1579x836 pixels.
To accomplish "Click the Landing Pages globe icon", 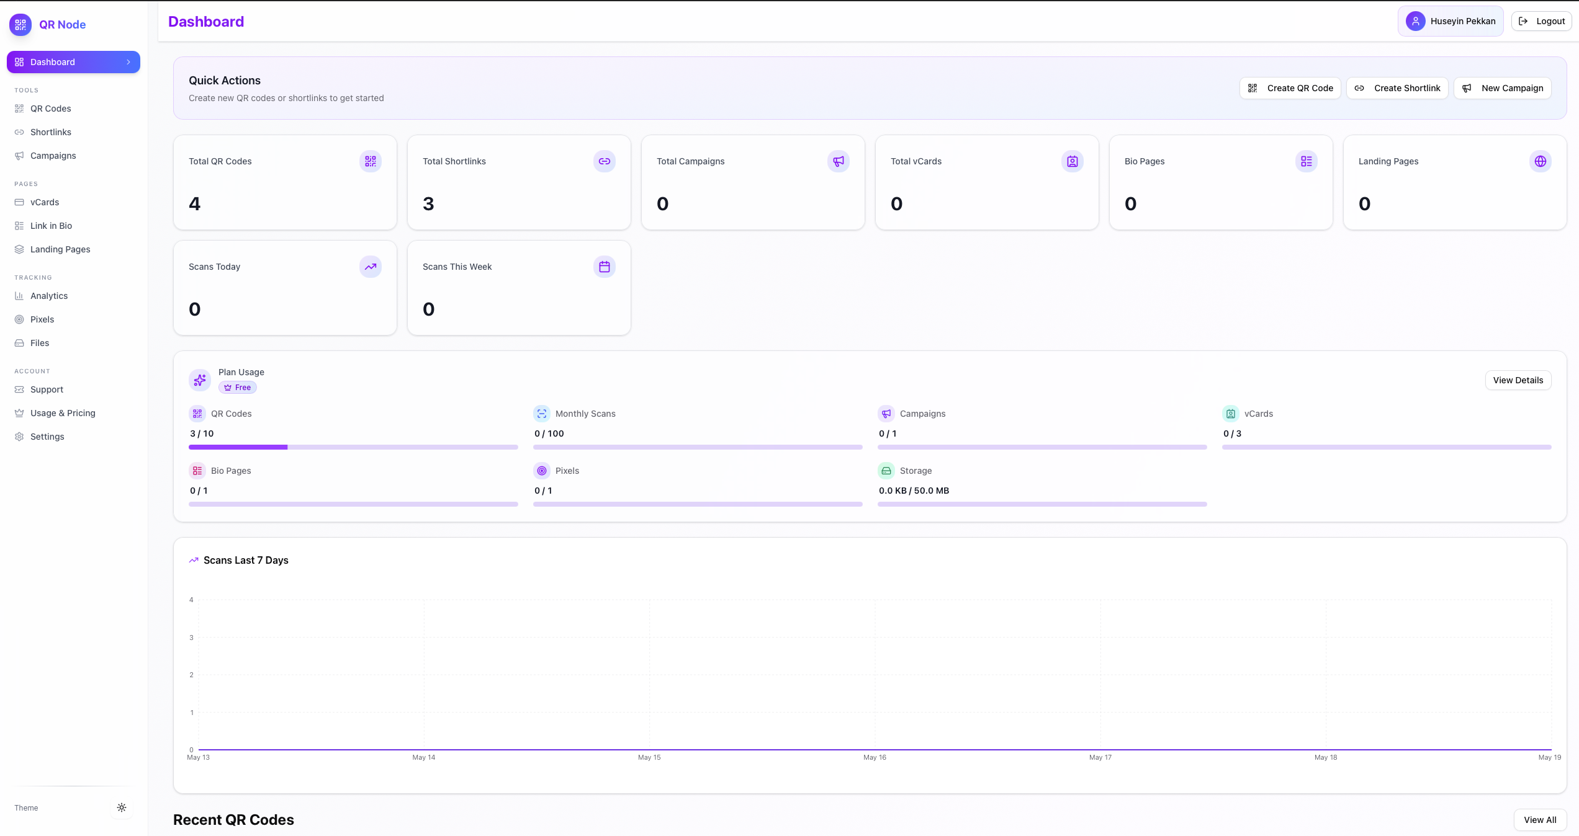I will (1541, 161).
